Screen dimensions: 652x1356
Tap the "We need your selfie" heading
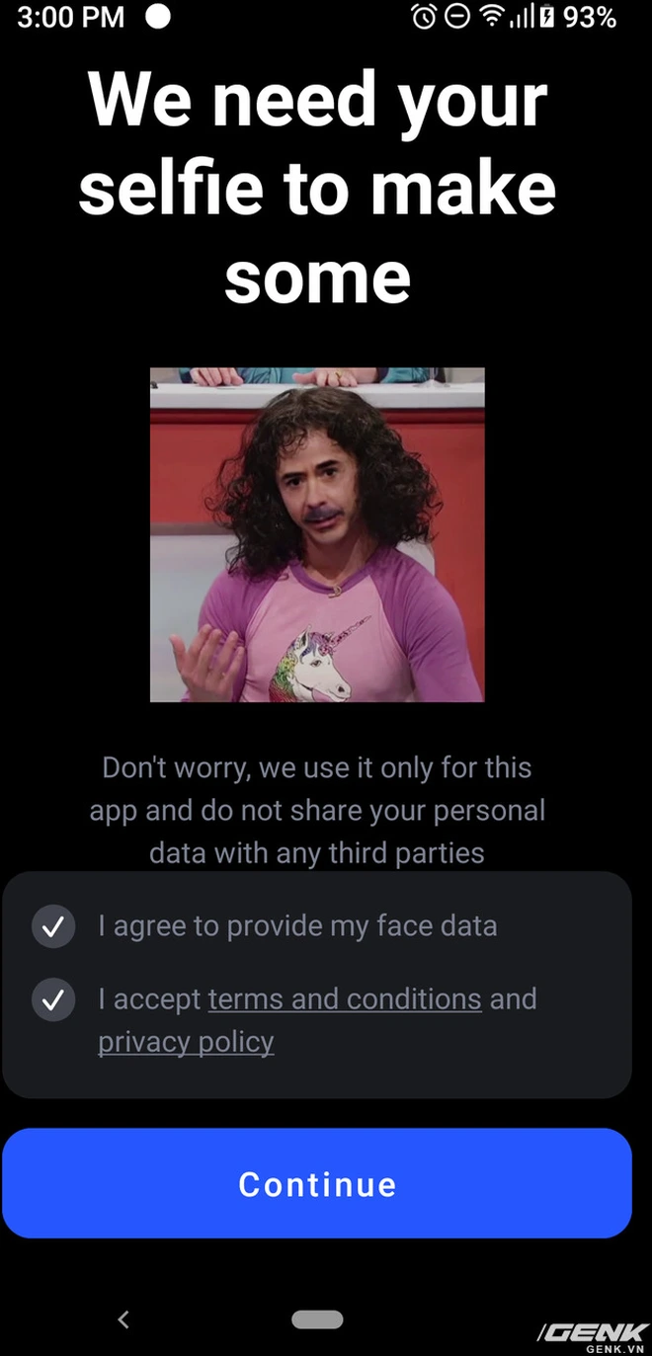click(x=317, y=188)
